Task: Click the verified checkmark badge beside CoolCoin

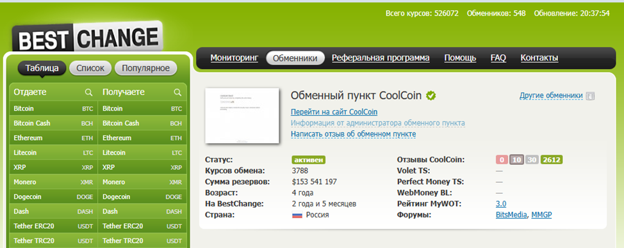Action: click(431, 96)
